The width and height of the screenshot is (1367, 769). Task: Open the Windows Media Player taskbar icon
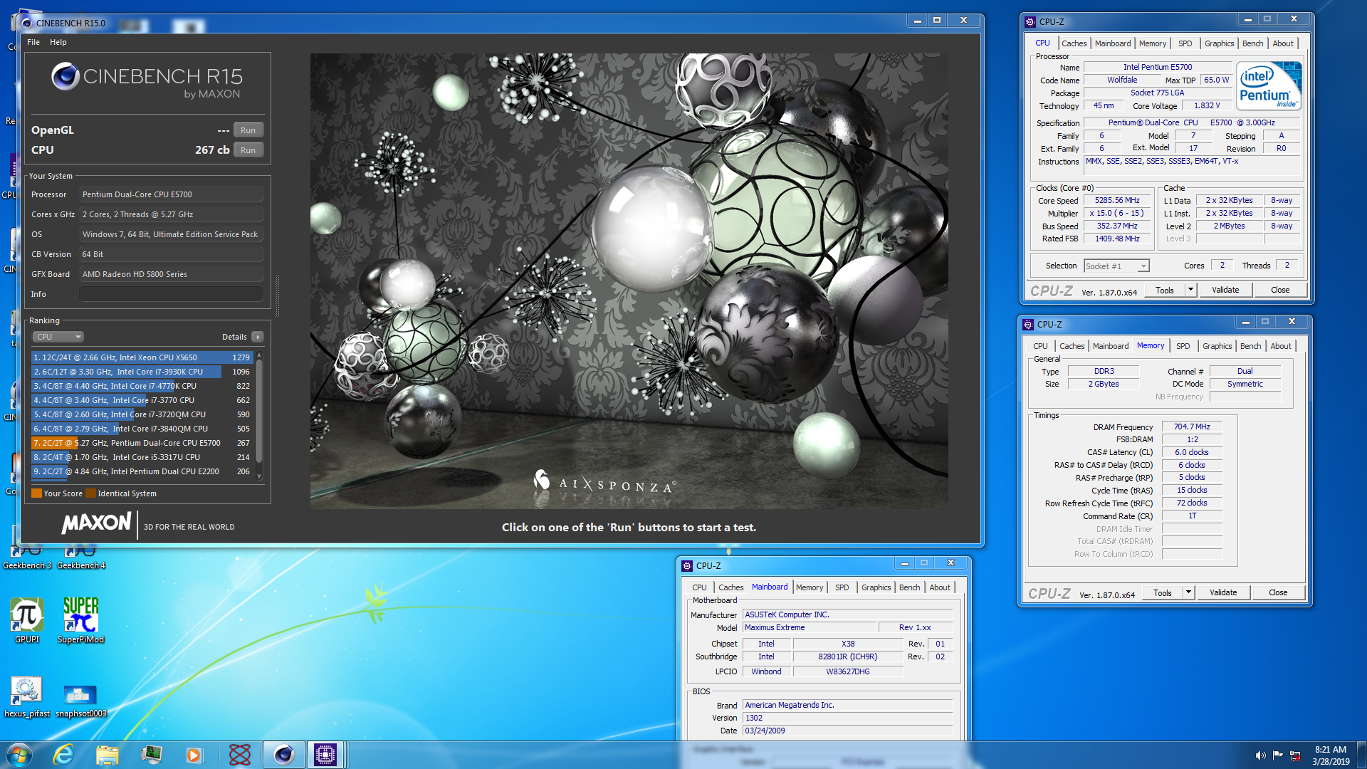pyautogui.click(x=194, y=755)
